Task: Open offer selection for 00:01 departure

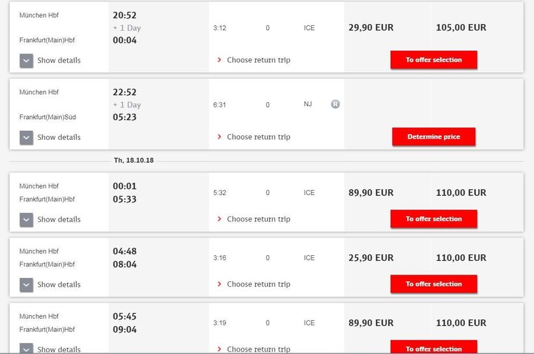Action: [x=434, y=219]
